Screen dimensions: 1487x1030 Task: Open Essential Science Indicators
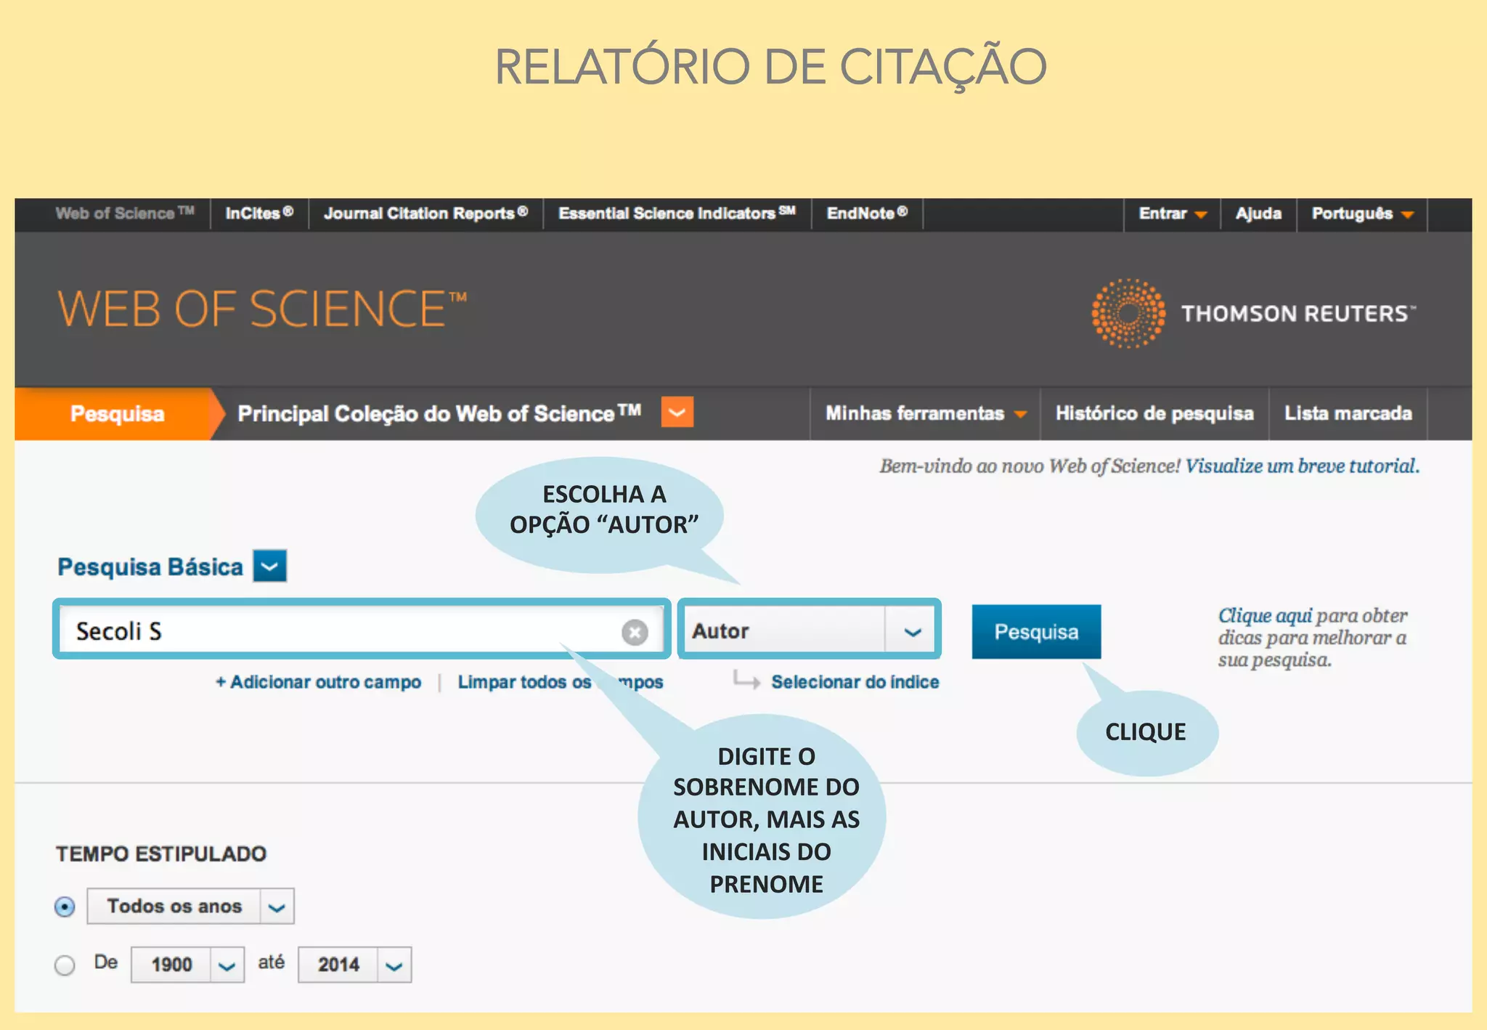677,214
